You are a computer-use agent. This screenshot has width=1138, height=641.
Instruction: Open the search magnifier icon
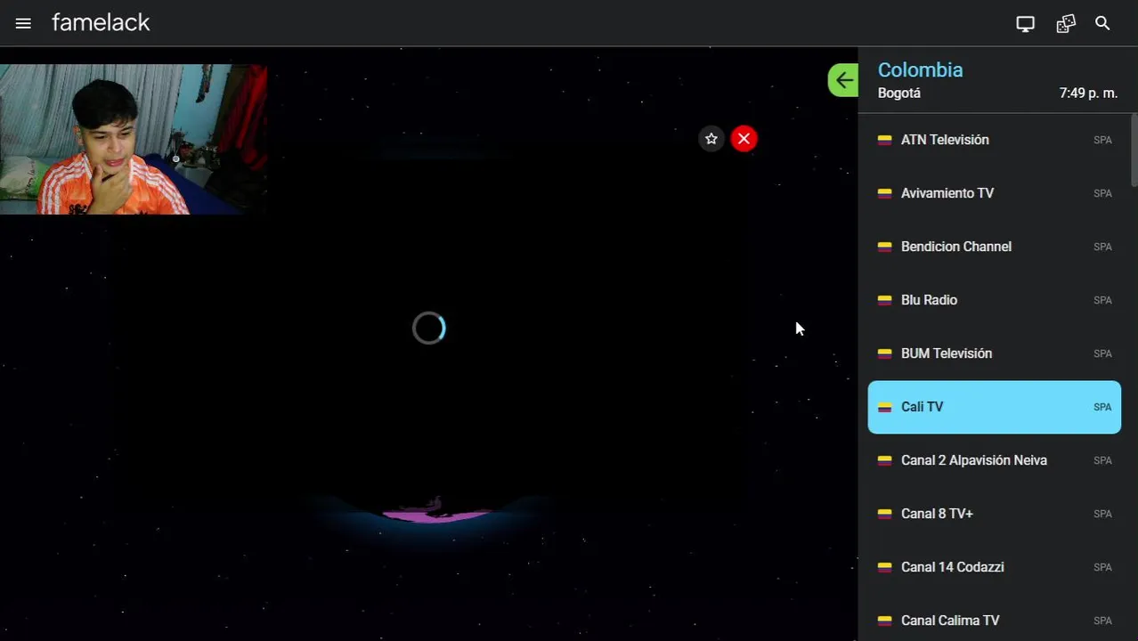click(1102, 23)
